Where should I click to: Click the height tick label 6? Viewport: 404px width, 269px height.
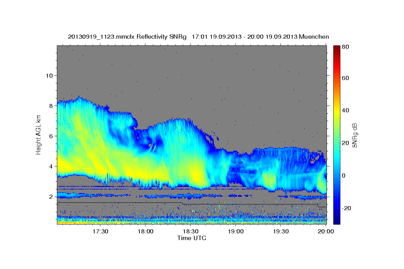point(51,136)
